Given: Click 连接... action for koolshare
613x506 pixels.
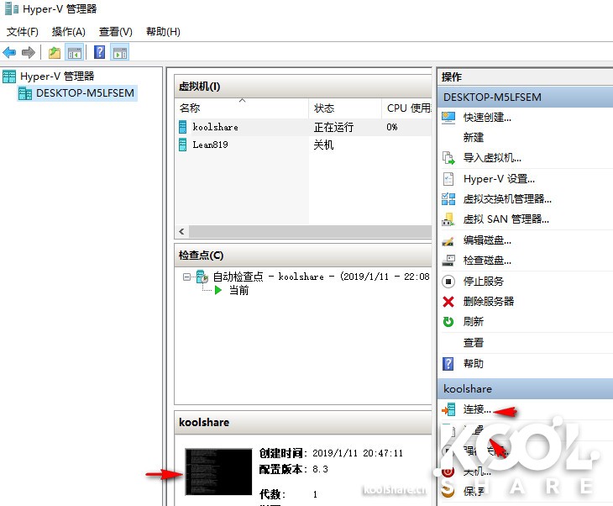Looking at the screenshot, I should [x=477, y=409].
